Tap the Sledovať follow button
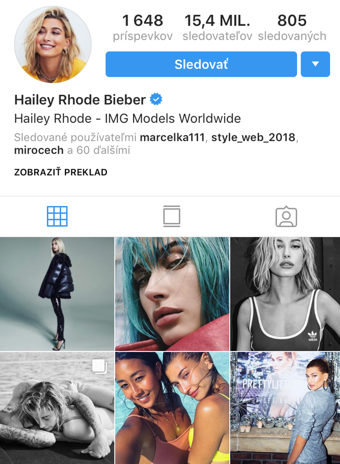340x464 pixels. coord(201,64)
